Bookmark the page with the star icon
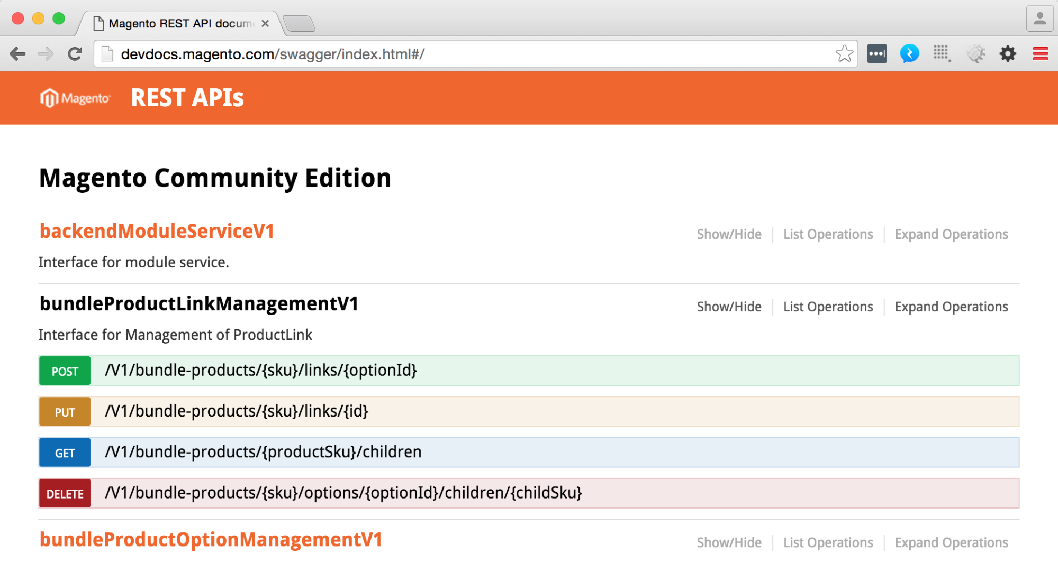 pyautogui.click(x=844, y=53)
